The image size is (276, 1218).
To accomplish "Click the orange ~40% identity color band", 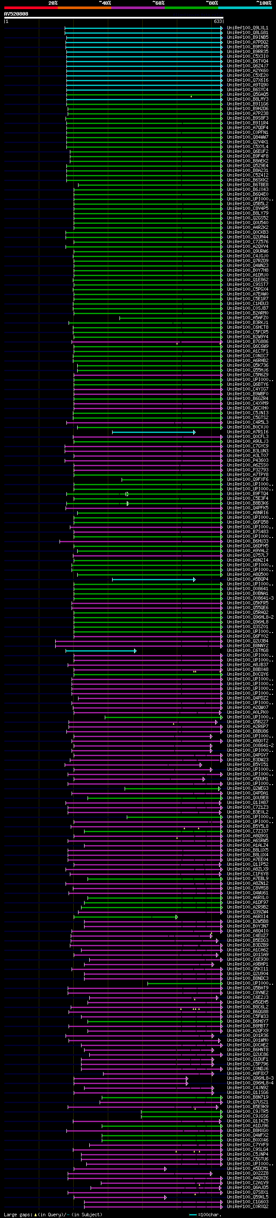I will point(85,8).
